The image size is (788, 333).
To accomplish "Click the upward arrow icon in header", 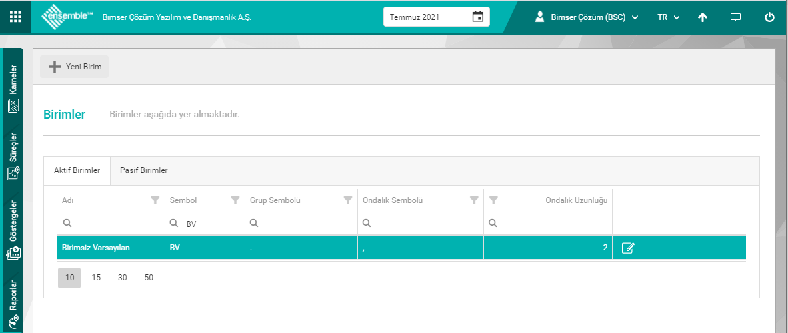I will 703,17.
